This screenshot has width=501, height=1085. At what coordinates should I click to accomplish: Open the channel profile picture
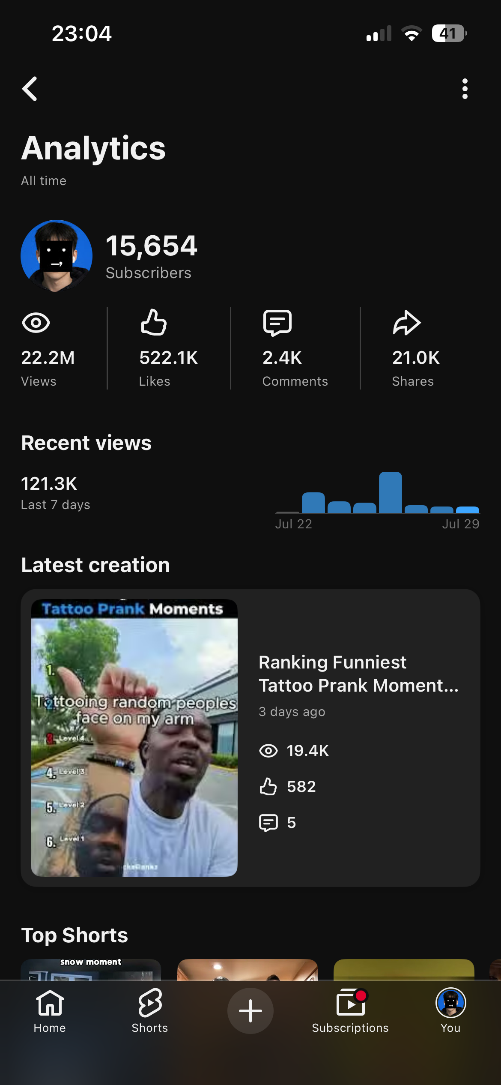[57, 256]
